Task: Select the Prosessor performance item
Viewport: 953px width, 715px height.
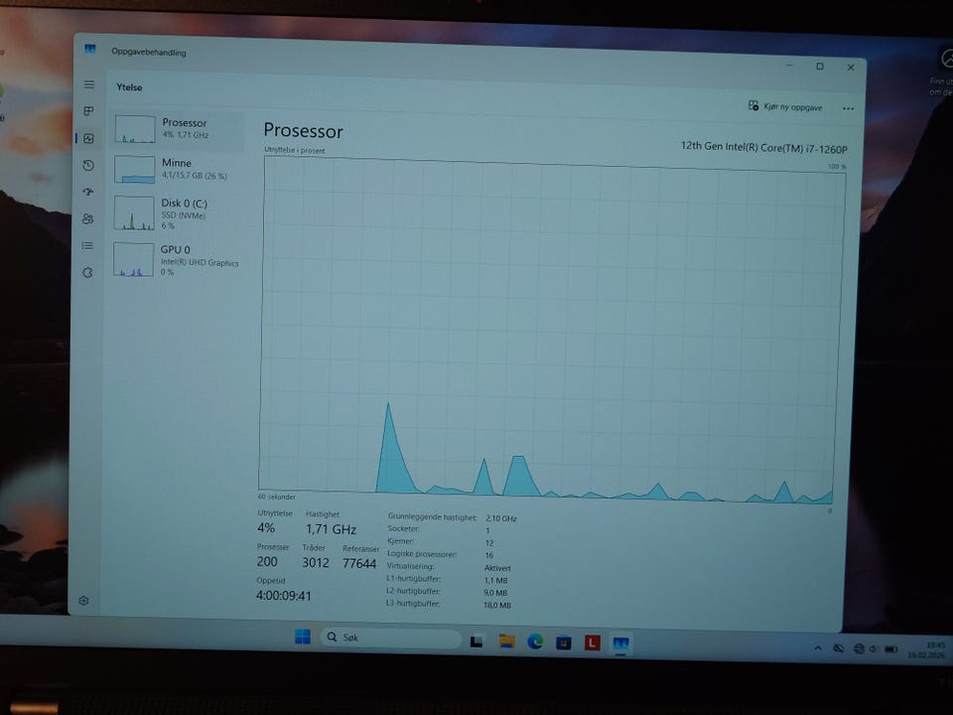Action: (179, 129)
